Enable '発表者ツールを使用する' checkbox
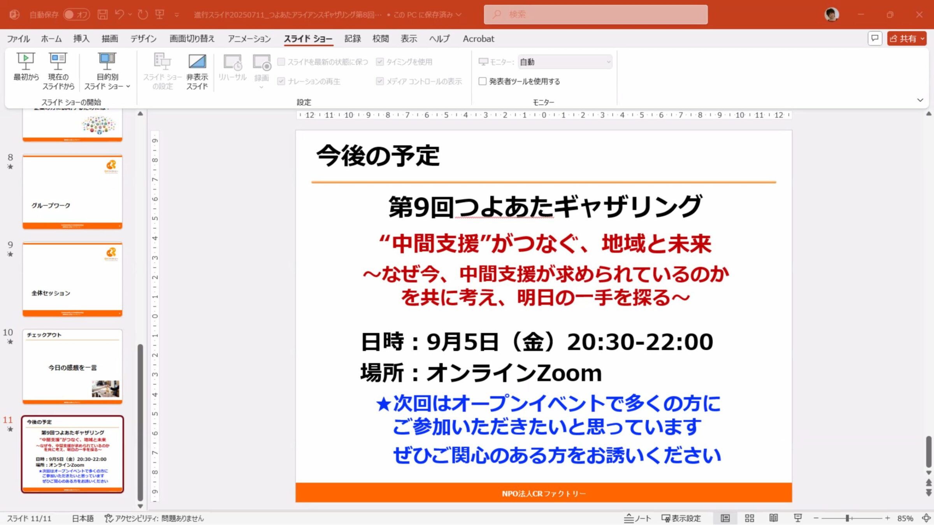The image size is (934, 525). 483,81
